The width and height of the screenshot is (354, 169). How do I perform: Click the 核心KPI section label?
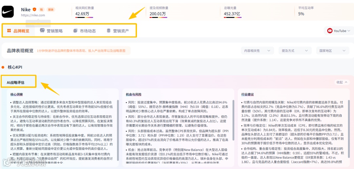(15, 67)
